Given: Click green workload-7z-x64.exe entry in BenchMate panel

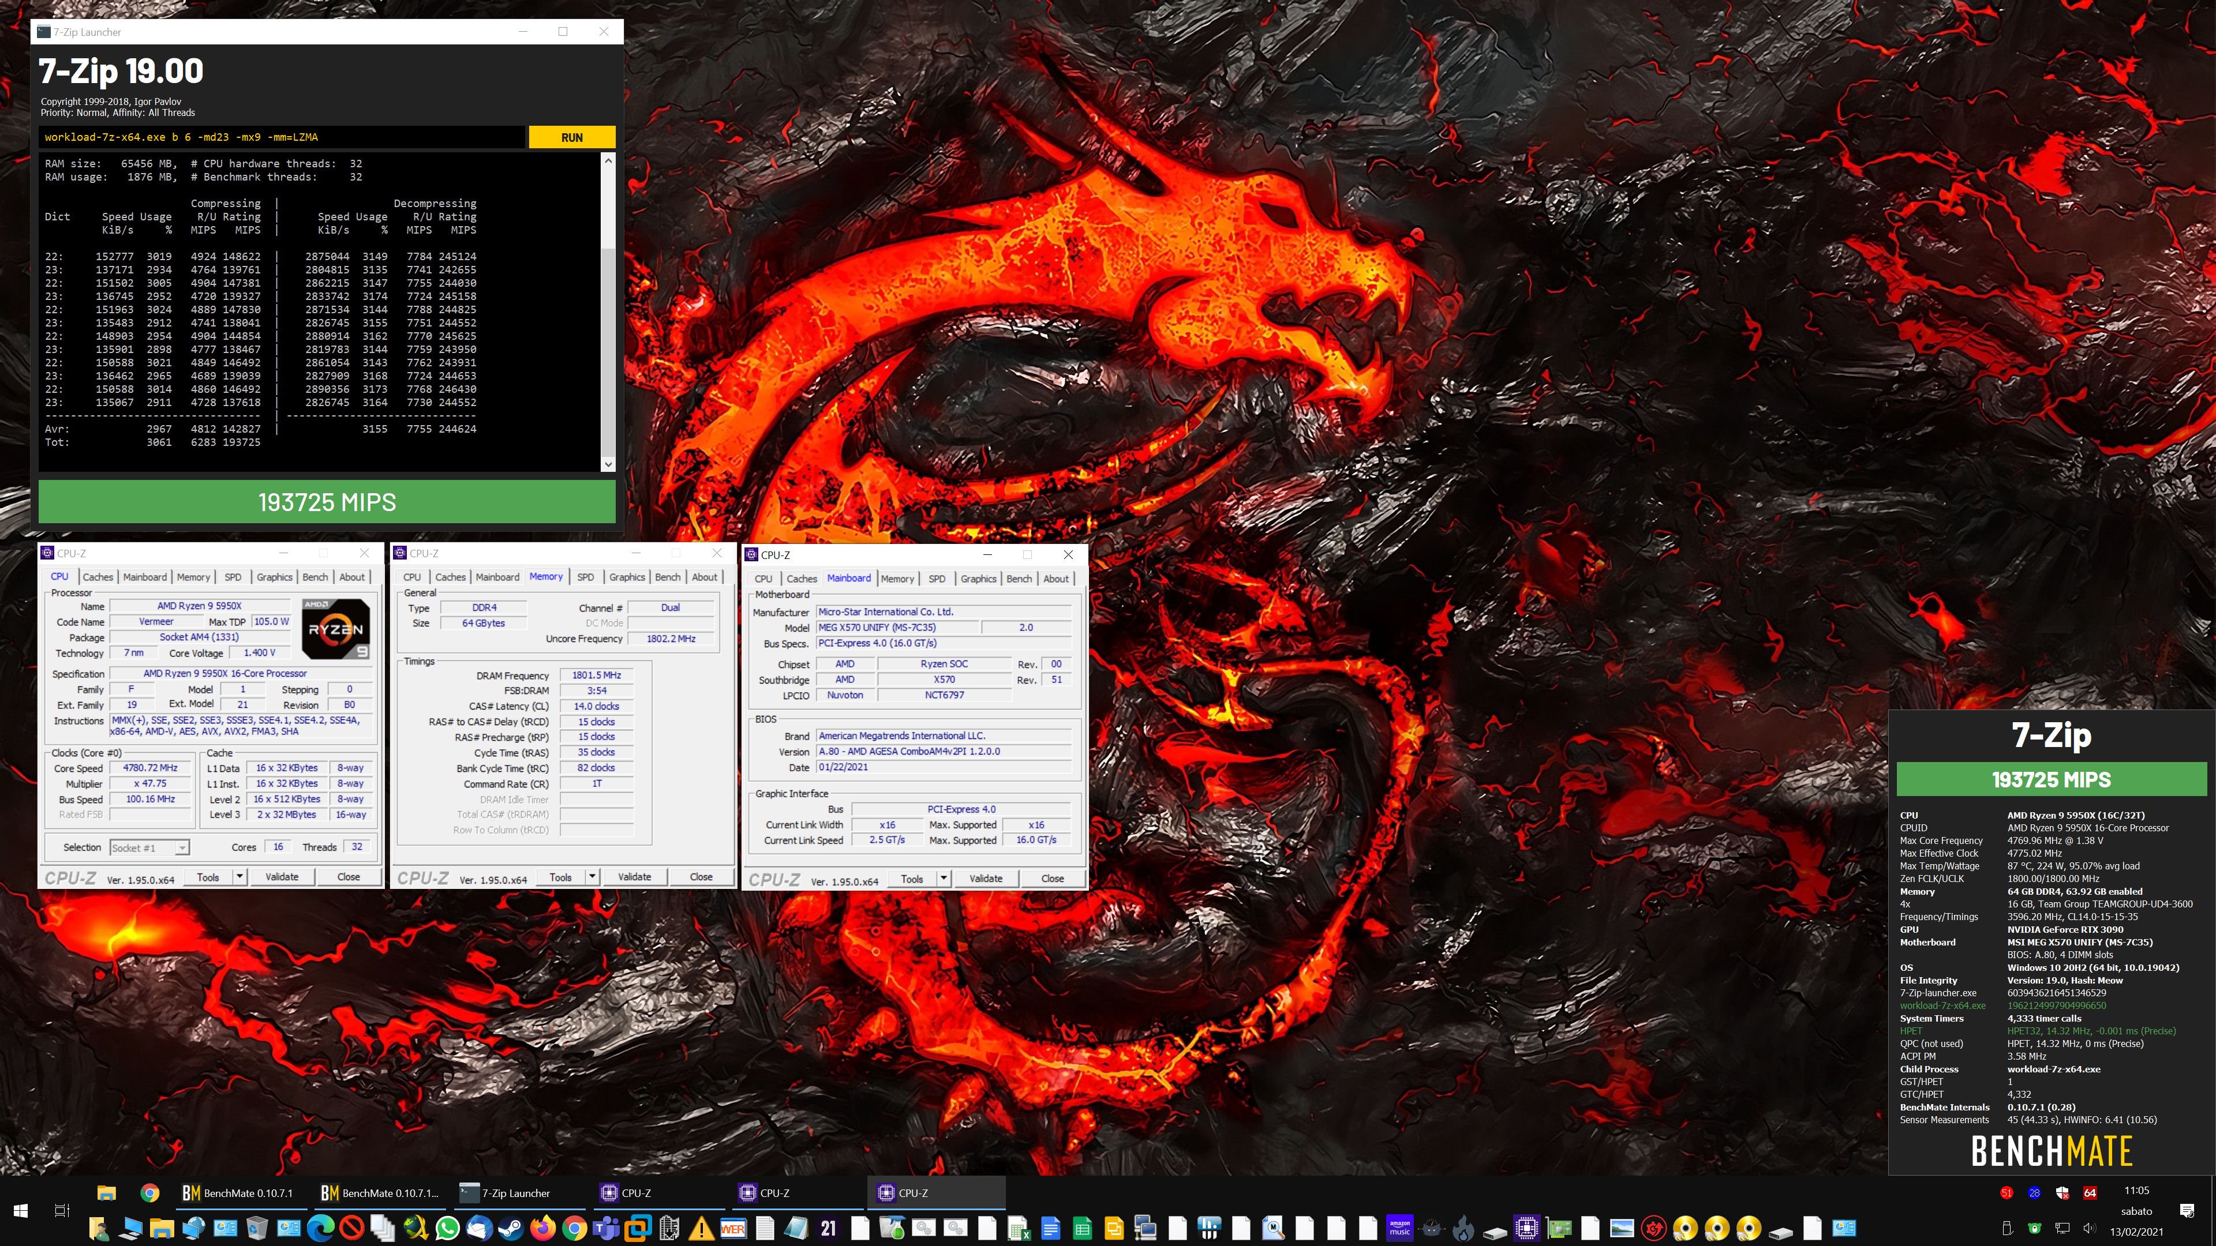Looking at the screenshot, I should point(1942,1005).
